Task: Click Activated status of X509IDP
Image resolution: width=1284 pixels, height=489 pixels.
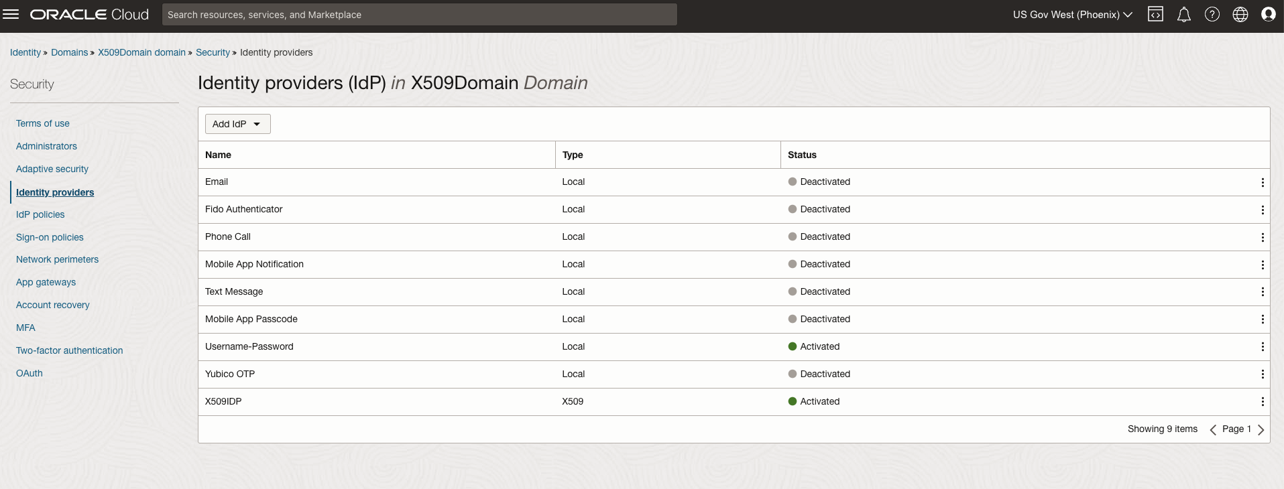Action: click(814, 401)
